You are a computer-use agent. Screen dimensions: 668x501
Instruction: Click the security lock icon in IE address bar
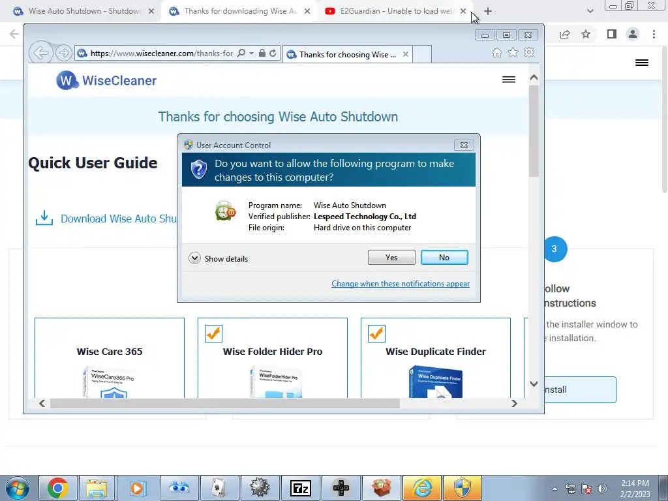pyautogui.click(x=262, y=53)
